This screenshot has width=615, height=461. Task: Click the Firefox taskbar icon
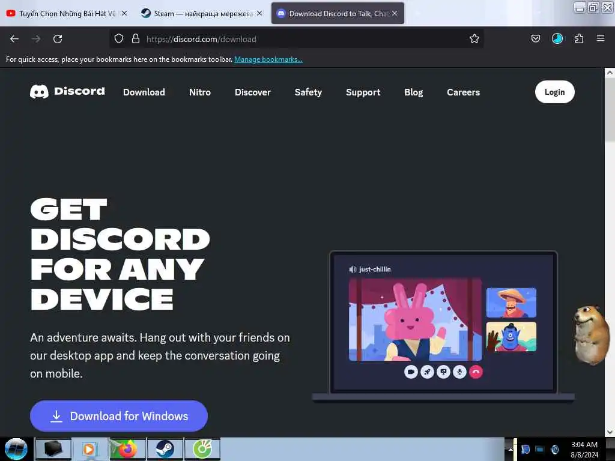click(x=127, y=449)
